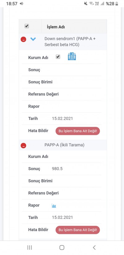Tap the Android home button
Viewport: 124px width, 255px height.
coord(62,248)
